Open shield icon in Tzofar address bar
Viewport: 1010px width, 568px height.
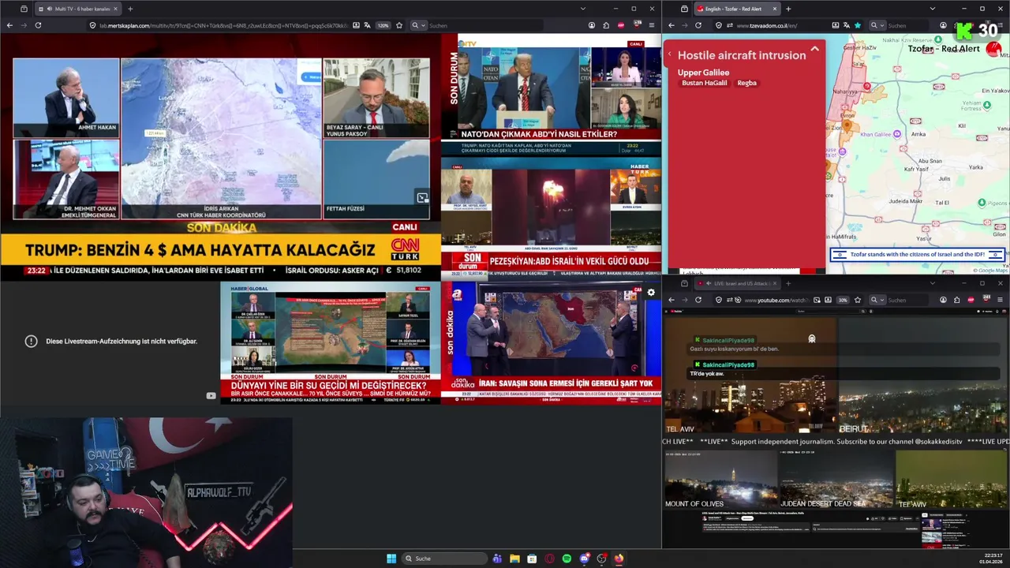(x=719, y=25)
